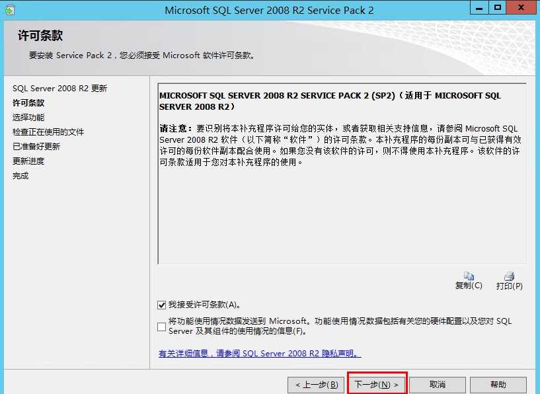Maximize the Service Pack 2 setup window
Image resolution: width=540 pixels, height=394 pixels.
[x=497, y=7]
